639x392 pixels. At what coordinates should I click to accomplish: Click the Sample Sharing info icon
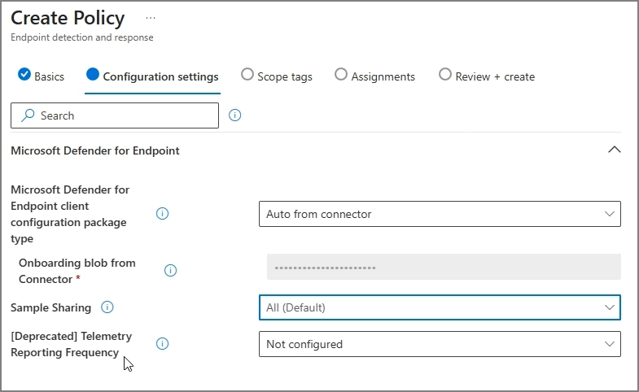107,307
